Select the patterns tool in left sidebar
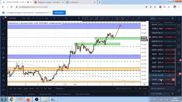This screenshot has width=182, height=102. pyautogui.click(x=3, y=48)
